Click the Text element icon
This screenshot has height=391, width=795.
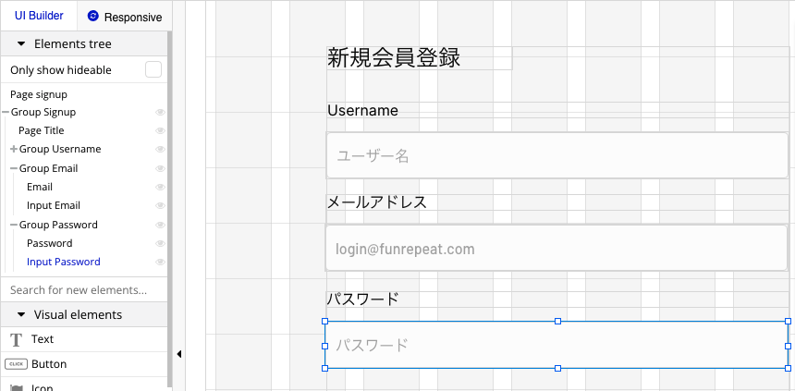[16, 339]
